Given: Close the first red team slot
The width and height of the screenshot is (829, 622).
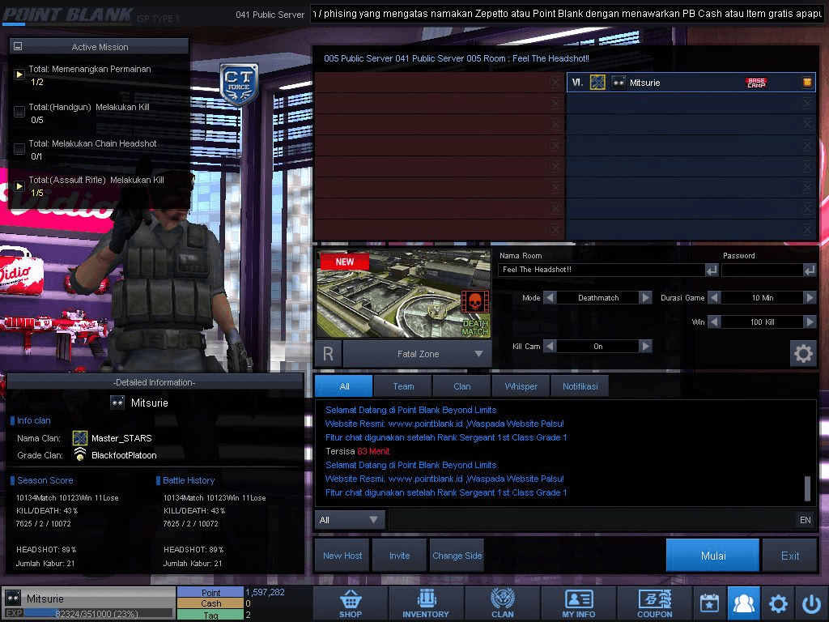Looking at the screenshot, I should click(x=555, y=82).
